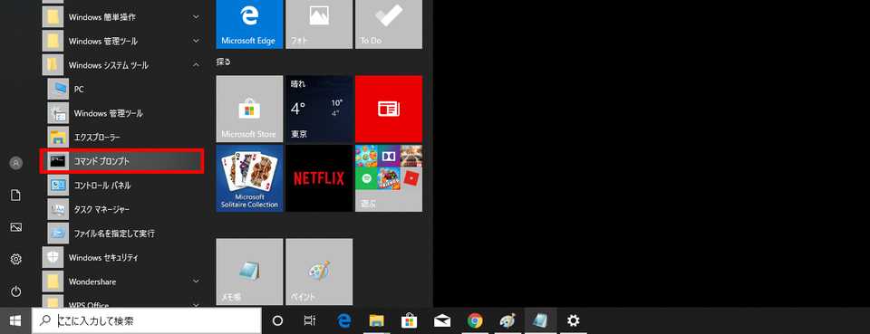Open File Explorer from the taskbar
Screen dimensions: 870x334
point(377,320)
